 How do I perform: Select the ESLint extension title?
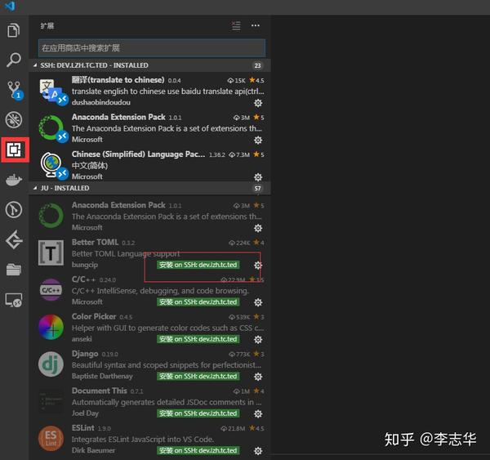coord(82,428)
